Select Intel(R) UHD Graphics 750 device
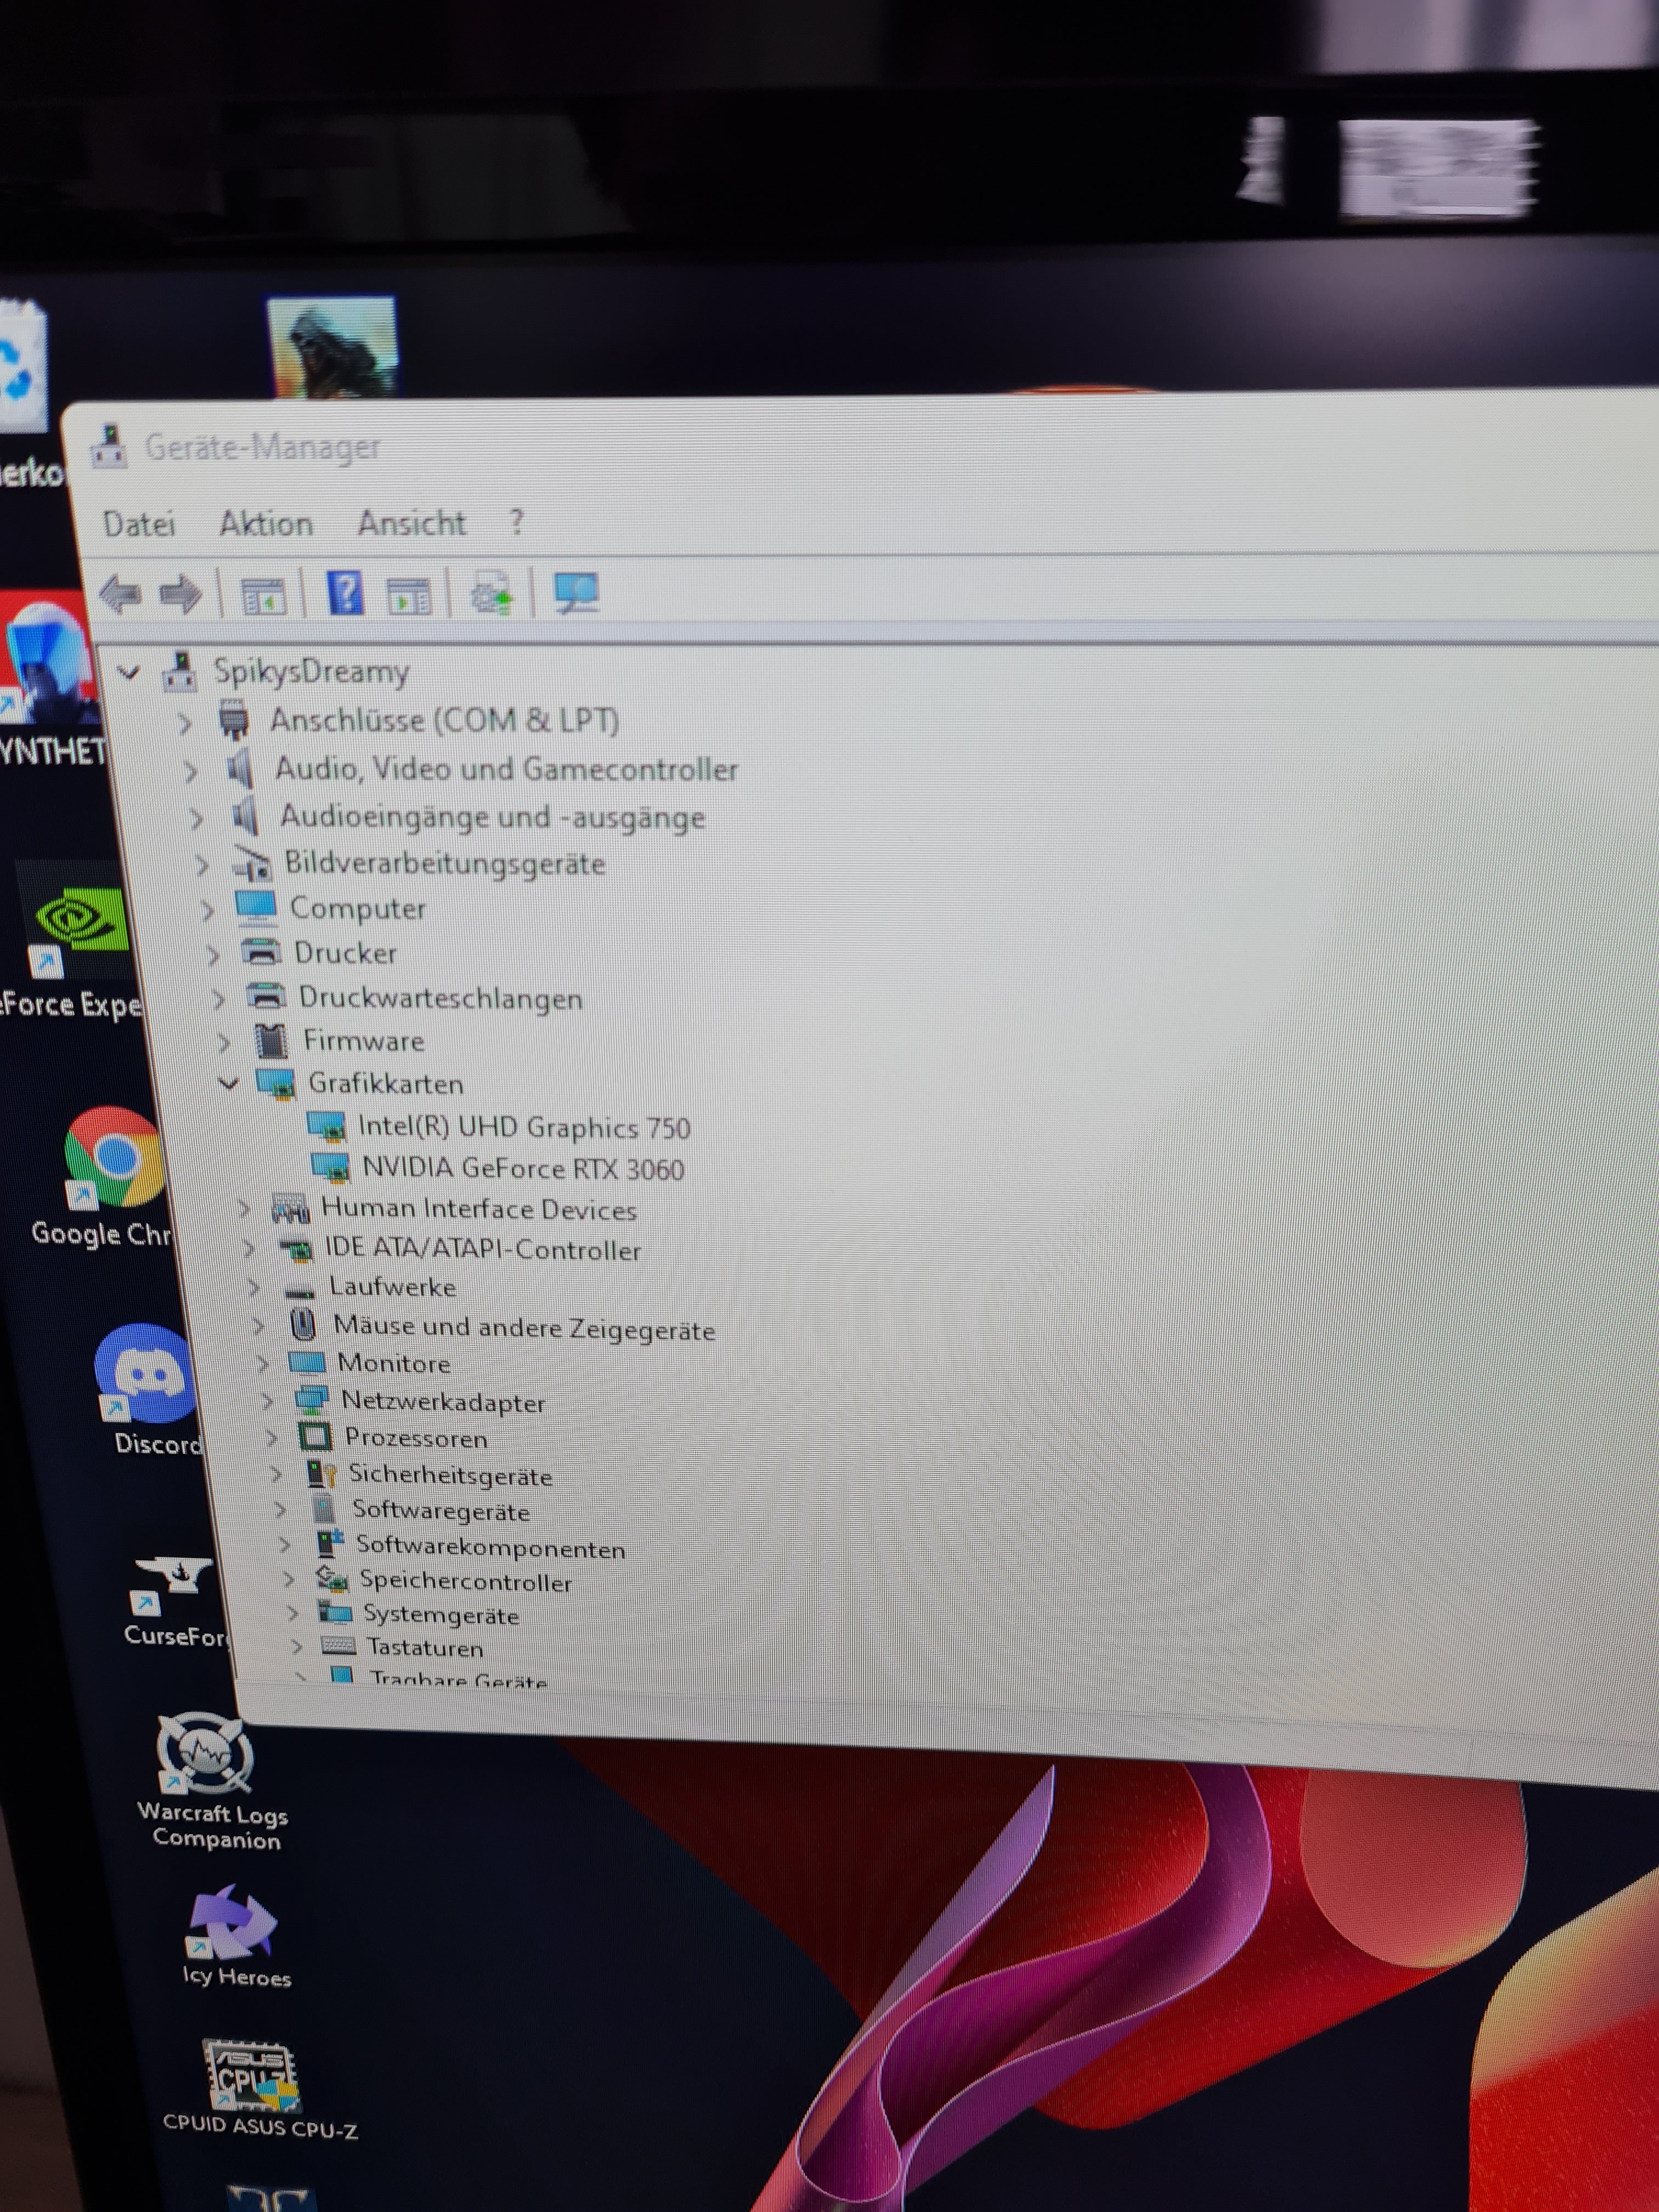Viewport: 1659px width, 2212px height. pos(523,1128)
